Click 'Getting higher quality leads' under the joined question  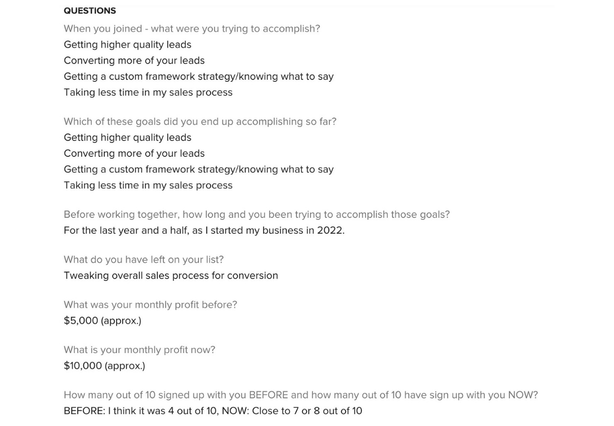click(128, 45)
